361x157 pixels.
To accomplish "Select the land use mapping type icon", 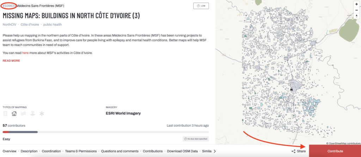I will [33, 114].
